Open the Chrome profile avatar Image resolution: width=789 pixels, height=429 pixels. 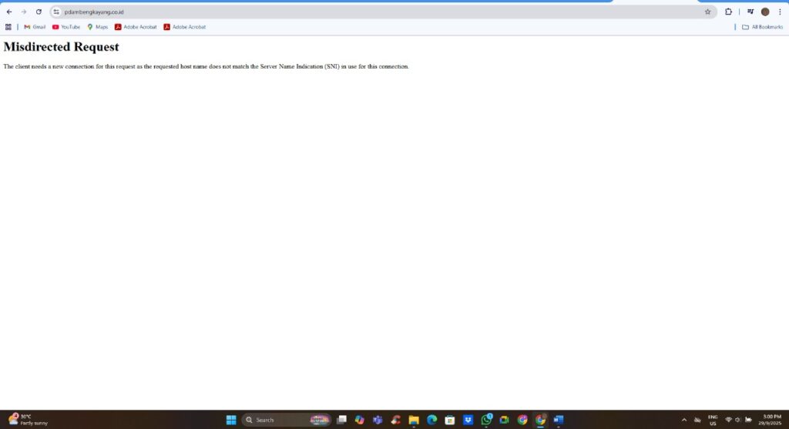tap(765, 12)
